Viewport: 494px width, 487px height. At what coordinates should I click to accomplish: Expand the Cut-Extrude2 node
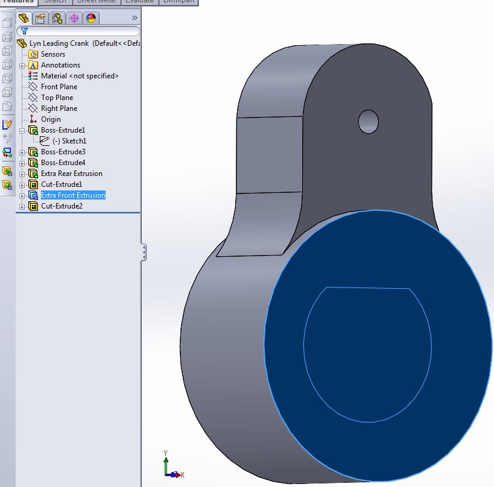22,207
